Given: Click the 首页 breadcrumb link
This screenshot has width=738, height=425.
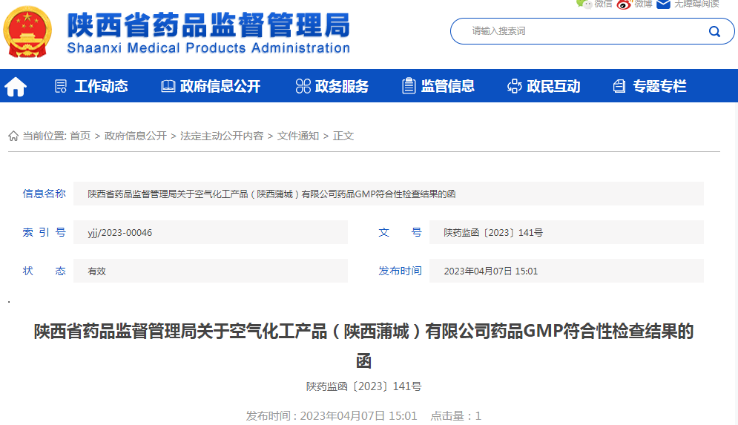Looking at the screenshot, I should click(x=80, y=136).
